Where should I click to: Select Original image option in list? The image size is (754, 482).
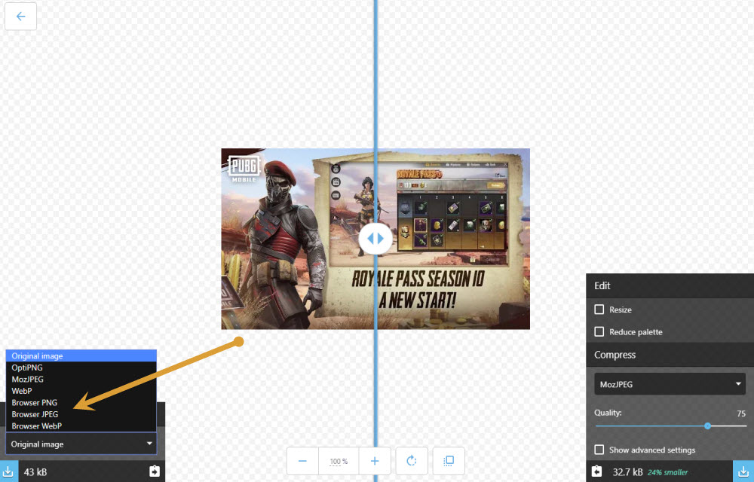(x=81, y=355)
